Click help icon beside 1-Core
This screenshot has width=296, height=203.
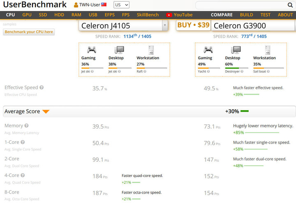pos(23,142)
